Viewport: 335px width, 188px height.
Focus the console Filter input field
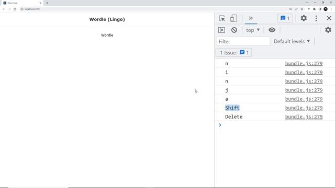click(x=243, y=41)
